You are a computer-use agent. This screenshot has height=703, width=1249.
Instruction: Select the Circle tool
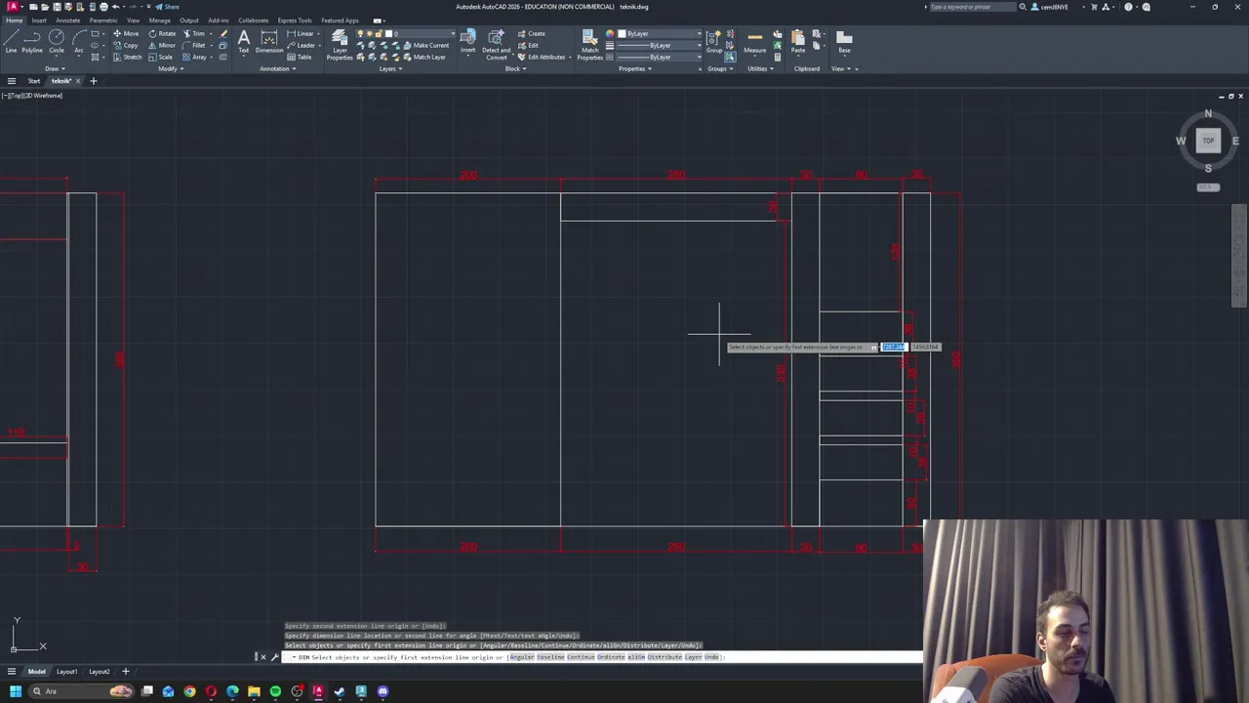coord(57,41)
